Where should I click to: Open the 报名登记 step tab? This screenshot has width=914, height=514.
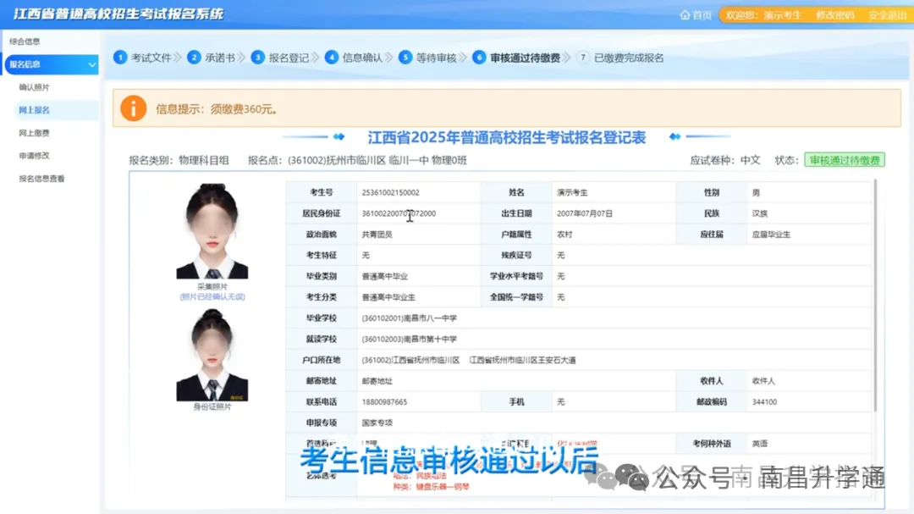click(289, 58)
